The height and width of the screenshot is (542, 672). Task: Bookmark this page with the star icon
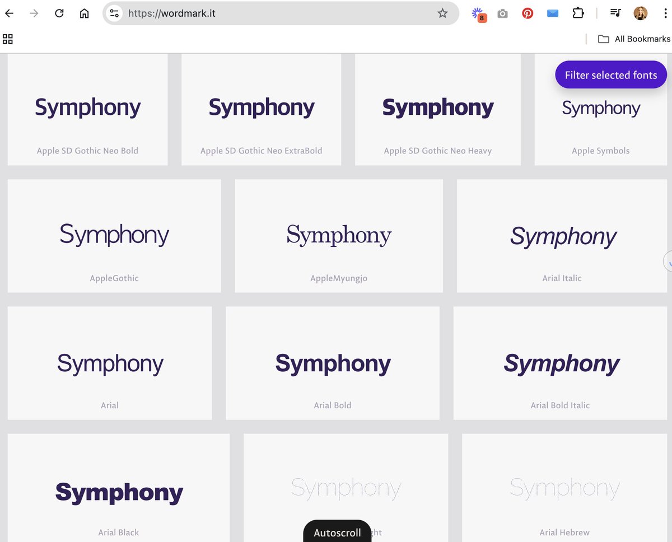442,13
